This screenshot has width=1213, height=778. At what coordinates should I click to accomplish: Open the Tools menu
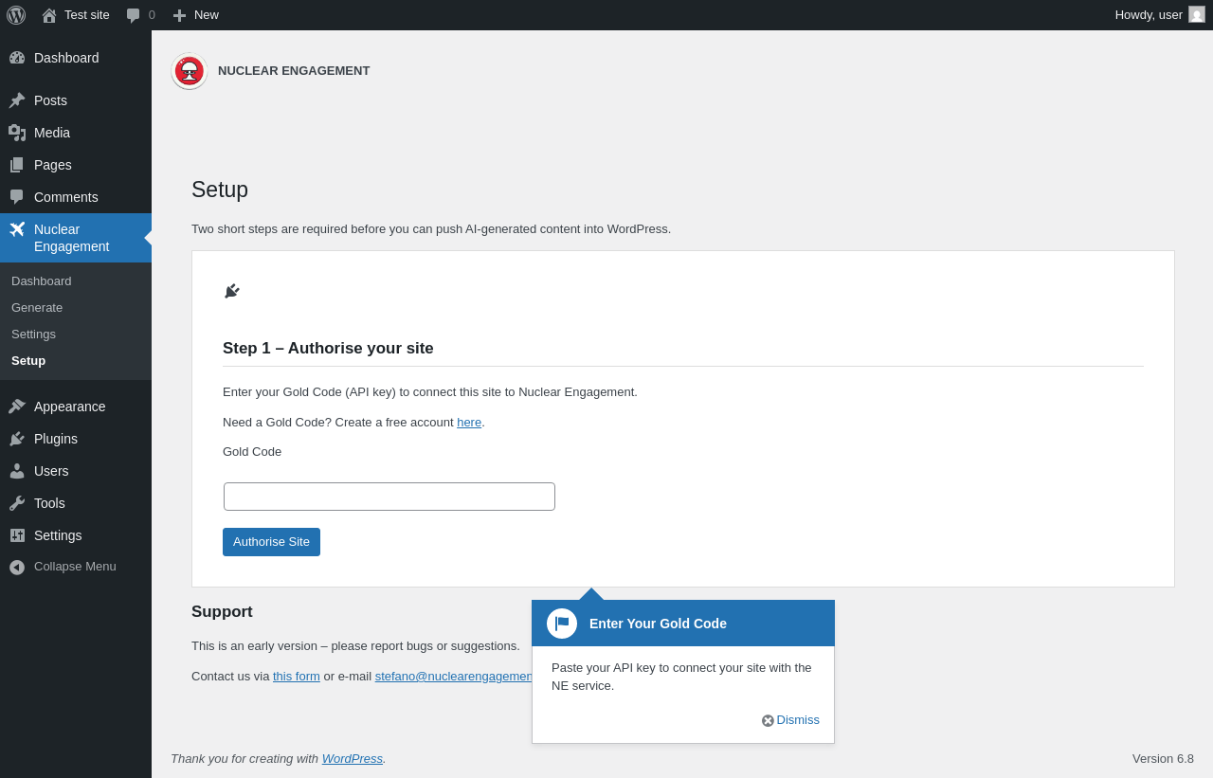coord(76,503)
